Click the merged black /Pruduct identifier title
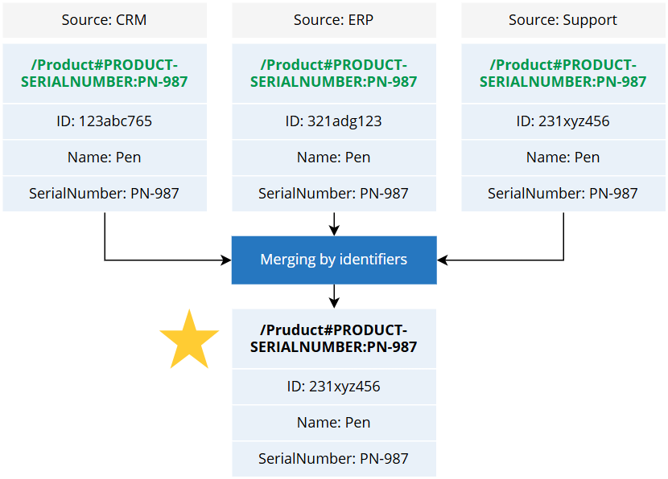 pyautogui.click(x=334, y=338)
